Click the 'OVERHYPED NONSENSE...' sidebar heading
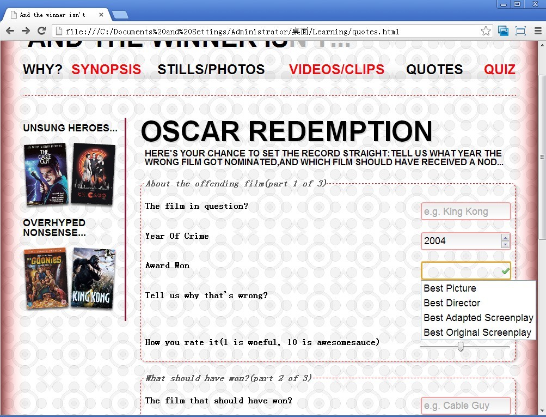The image size is (546, 417). [54, 228]
